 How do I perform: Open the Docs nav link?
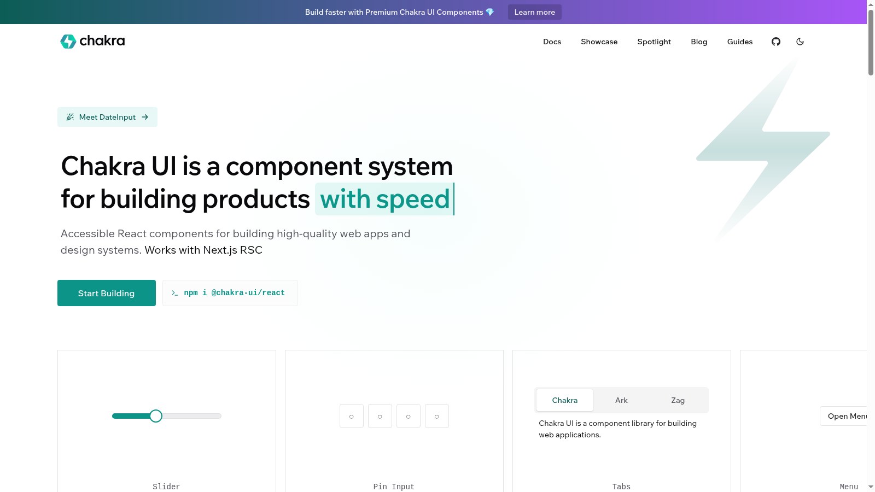tap(552, 42)
